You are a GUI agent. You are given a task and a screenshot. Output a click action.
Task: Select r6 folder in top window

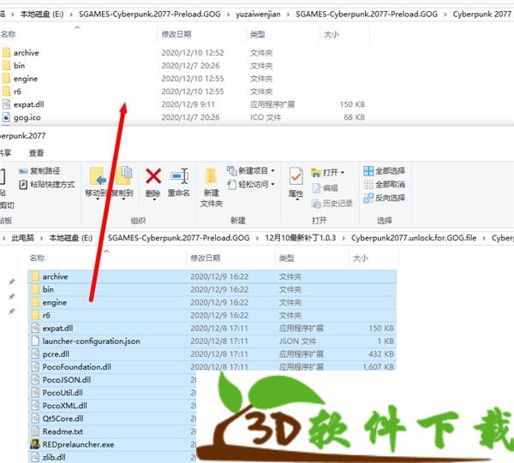coord(17,92)
